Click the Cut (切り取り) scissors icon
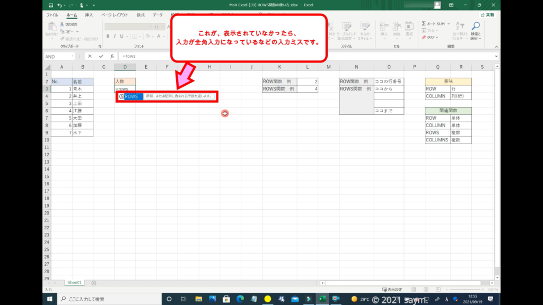Screen dimensions: 543x305 coord(62,24)
